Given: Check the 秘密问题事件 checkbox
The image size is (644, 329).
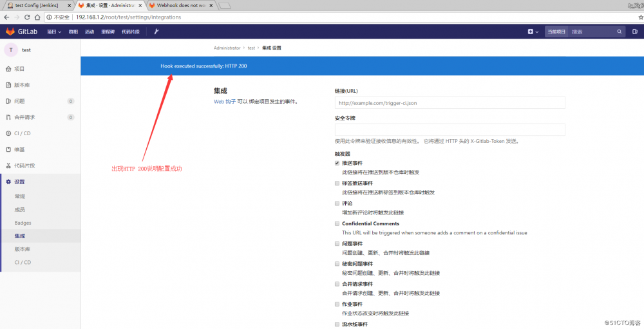Looking at the screenshot, I should (x=337, y=264).
